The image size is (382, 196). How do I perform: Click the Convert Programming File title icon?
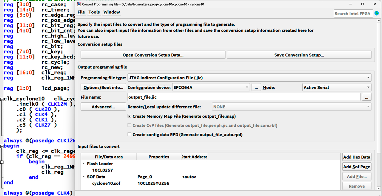point(79,4)
